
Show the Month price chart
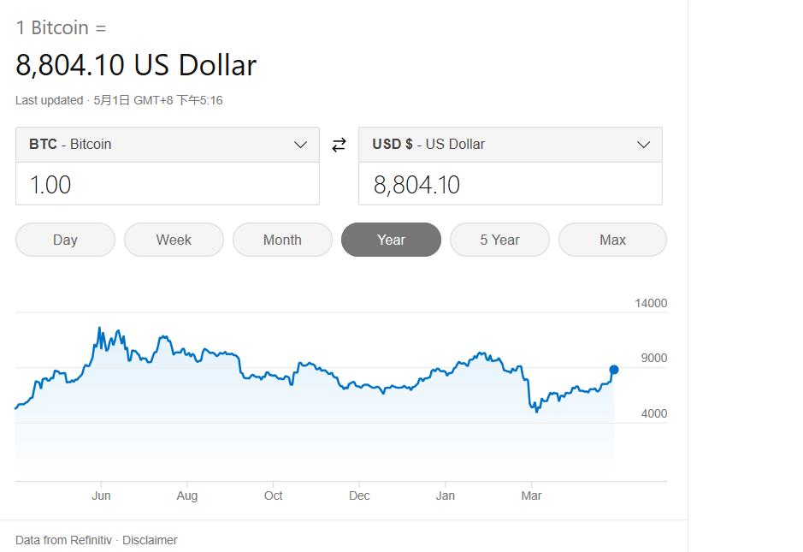pyautogui.click(x=282, y=240)
